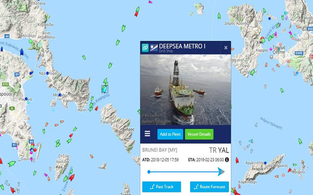The width and height of the screenshot is (313, 195).
Task: Click the BRUNEI BAY [MY] departure port
Action: (160, 150)
